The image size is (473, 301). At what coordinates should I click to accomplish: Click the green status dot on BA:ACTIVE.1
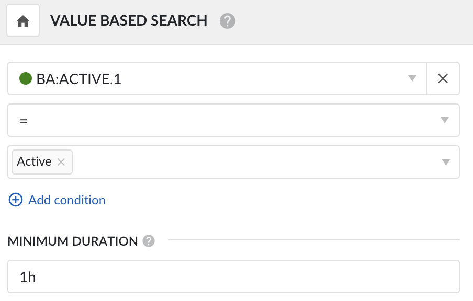pos(26,78)
